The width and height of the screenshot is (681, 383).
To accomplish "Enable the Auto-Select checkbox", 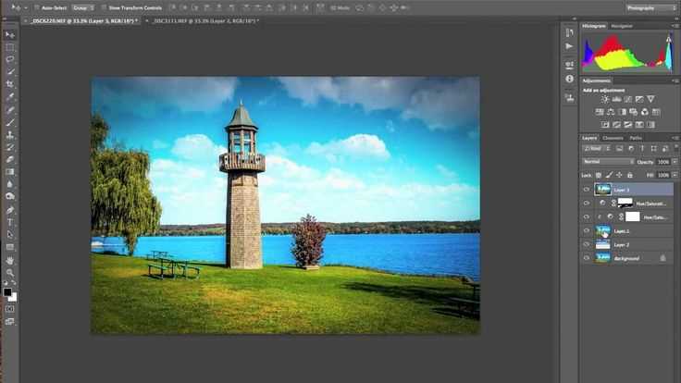I will [x=37, y=7].
